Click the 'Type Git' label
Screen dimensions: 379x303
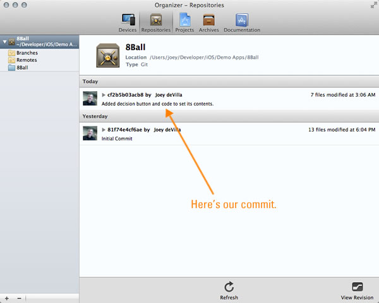[136, 65]
